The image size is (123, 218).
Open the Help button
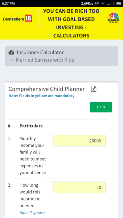coord(101,107)
